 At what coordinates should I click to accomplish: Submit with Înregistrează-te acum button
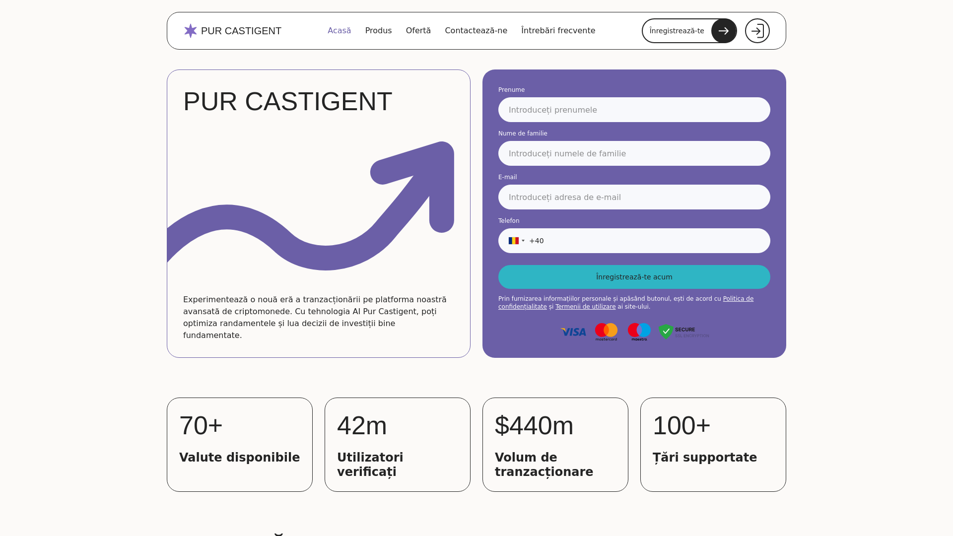[x=634, y=277]
